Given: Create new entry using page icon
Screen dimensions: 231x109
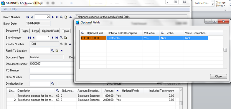Looking at the screenshot, I should click(65, 38).
